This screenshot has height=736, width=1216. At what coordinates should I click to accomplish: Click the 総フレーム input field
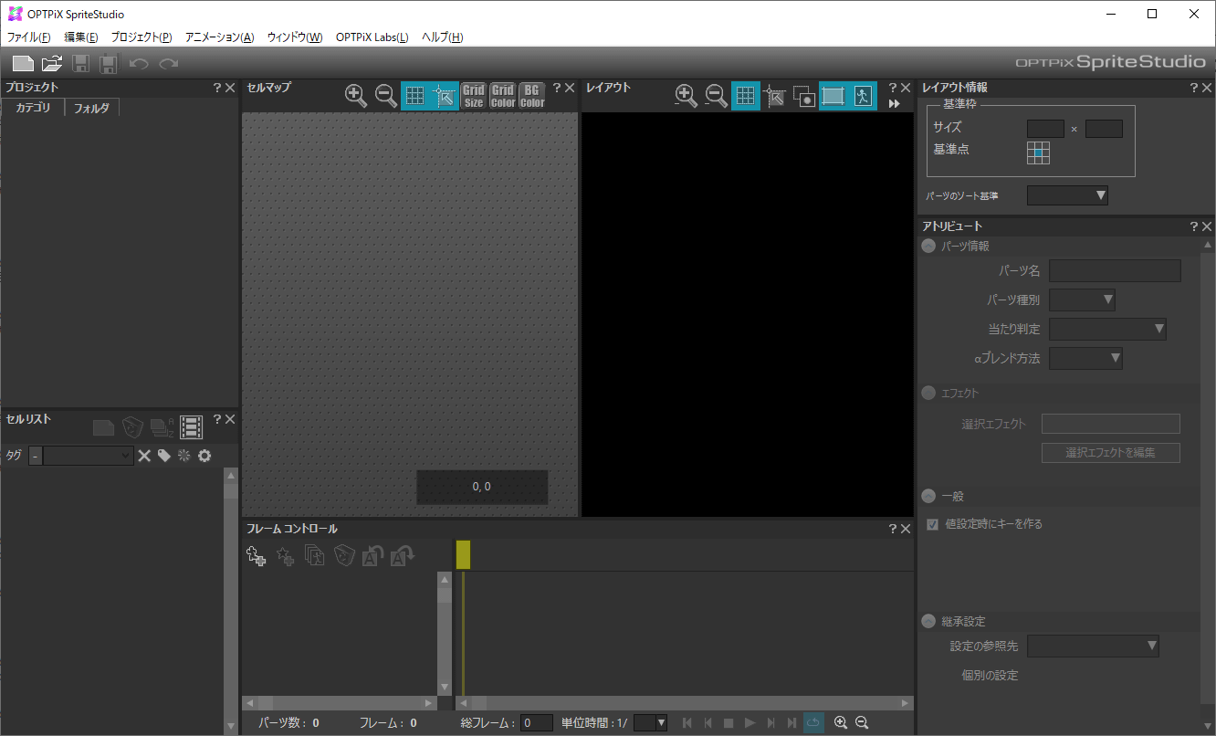[537, 723]
